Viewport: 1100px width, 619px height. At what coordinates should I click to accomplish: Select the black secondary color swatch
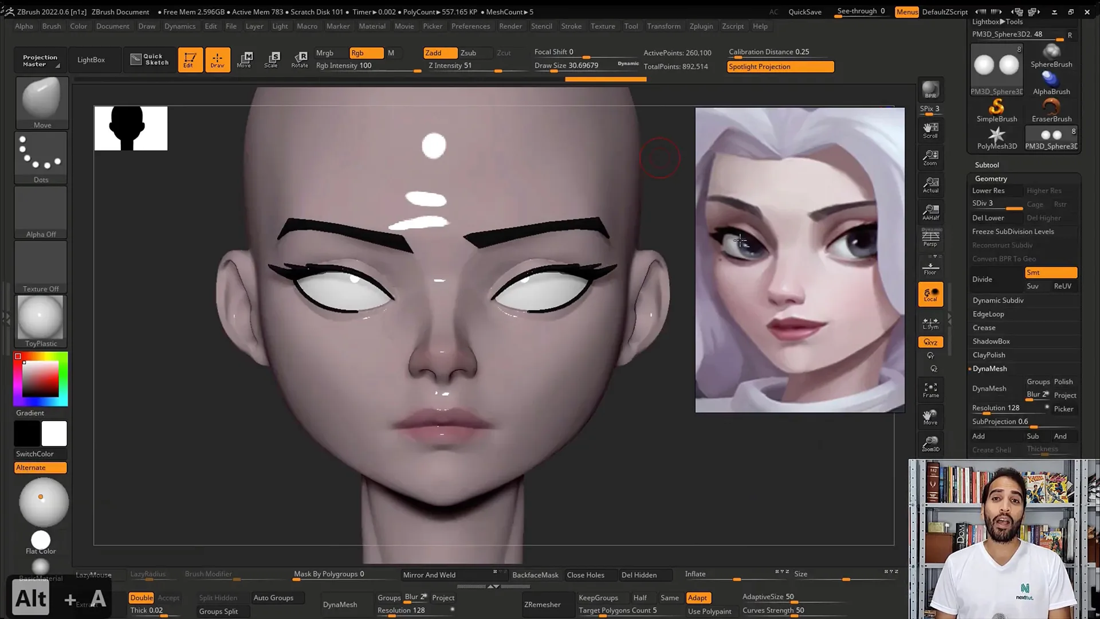[x=27, y=433]
